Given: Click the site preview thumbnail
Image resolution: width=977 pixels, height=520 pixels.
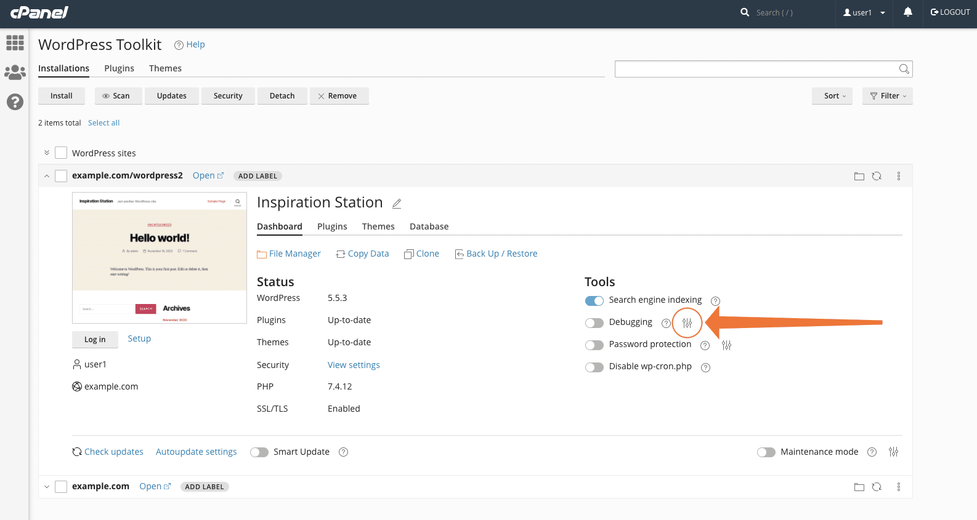Looking at the screenshot, I should 160,258.
